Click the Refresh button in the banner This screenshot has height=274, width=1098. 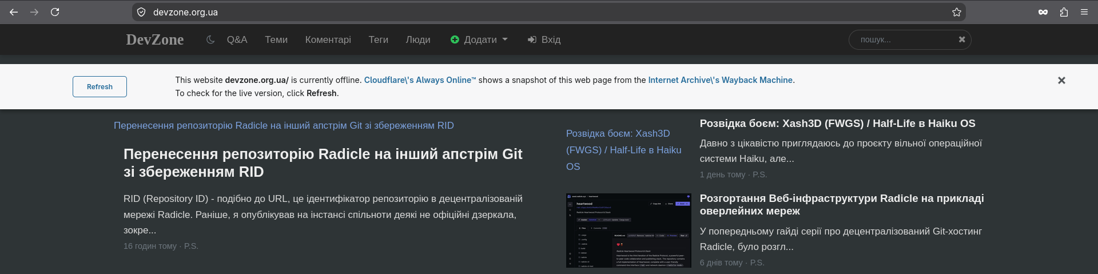tap(100, 86)
